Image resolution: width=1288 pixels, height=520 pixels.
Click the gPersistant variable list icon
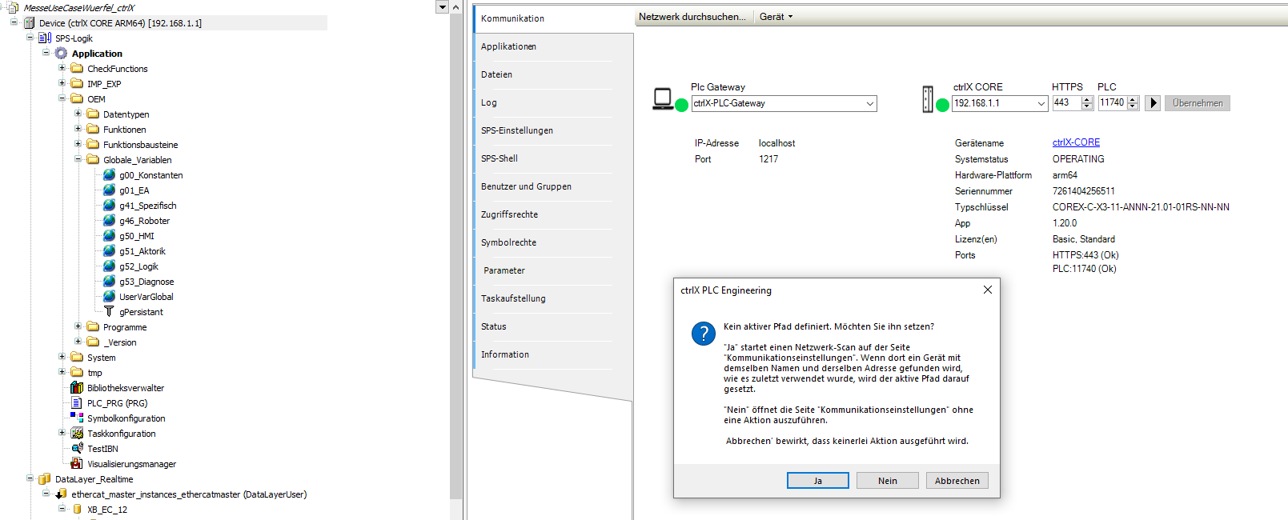[110, 312]
